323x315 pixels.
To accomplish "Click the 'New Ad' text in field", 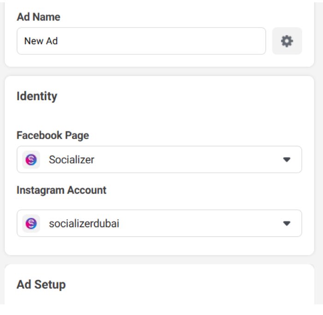I will click(41, 41).
